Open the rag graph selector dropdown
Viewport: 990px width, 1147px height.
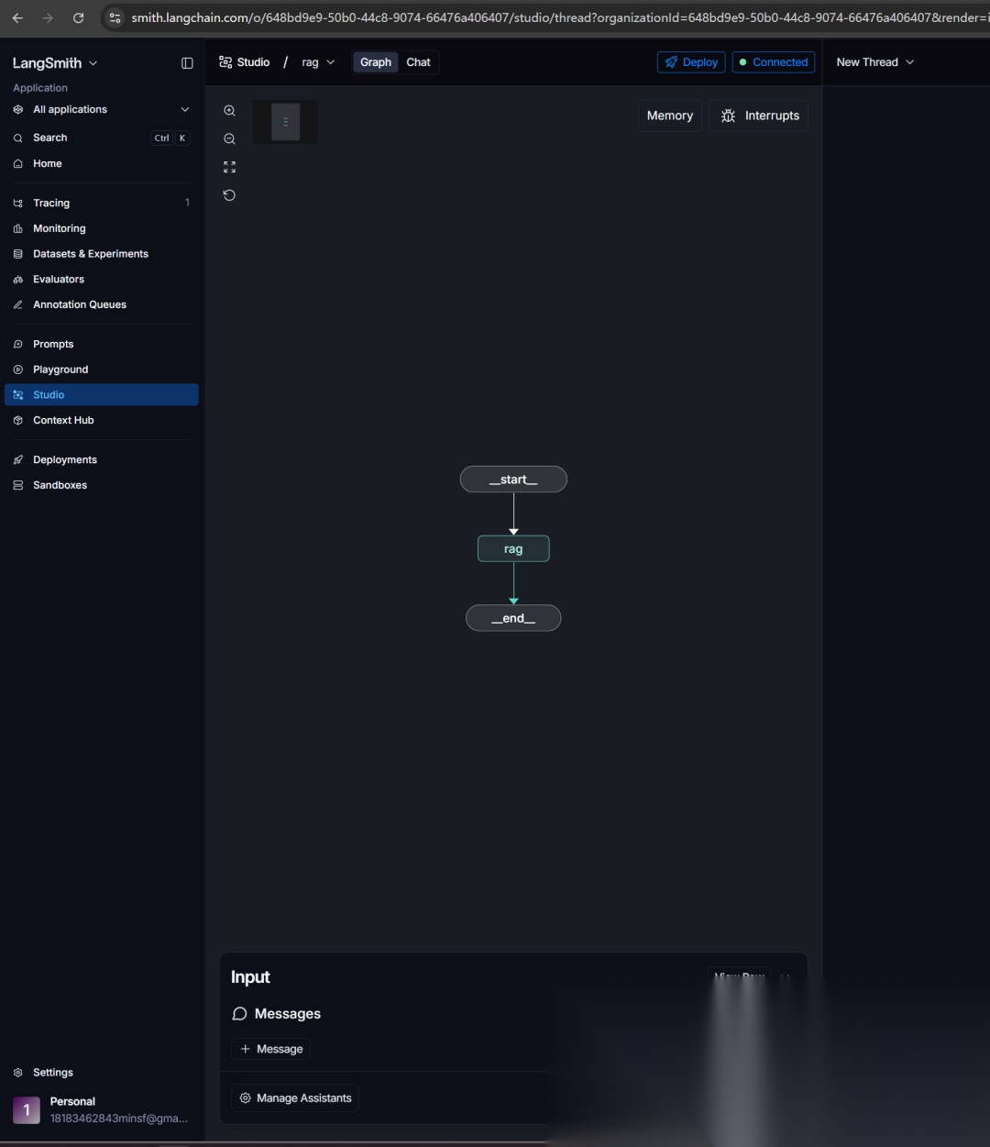[x=318, y=62]
